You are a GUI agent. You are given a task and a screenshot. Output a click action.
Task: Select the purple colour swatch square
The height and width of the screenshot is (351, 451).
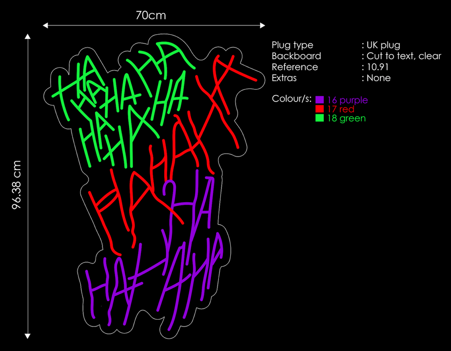point(320,100)
